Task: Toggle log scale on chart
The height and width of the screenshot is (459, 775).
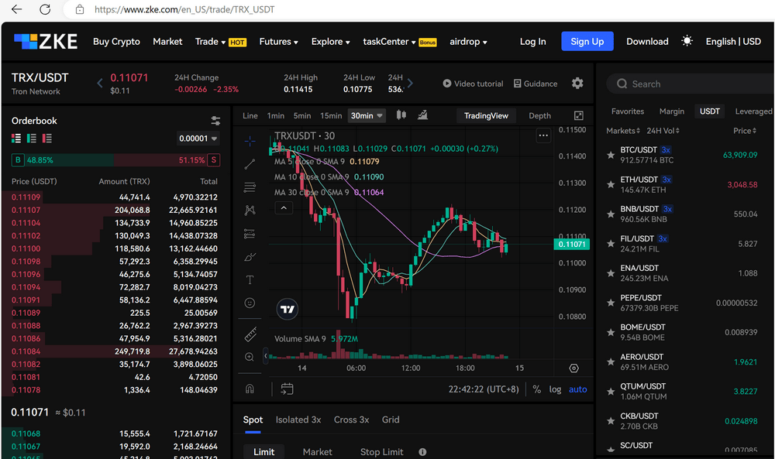Action: 555,389
